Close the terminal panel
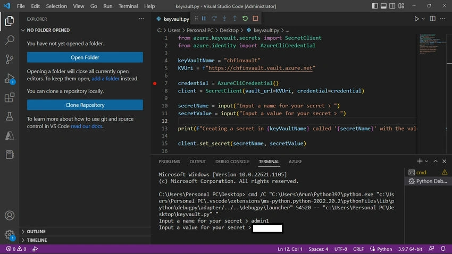This screenshot has height=254, width=452. click(x=444, y=161)
